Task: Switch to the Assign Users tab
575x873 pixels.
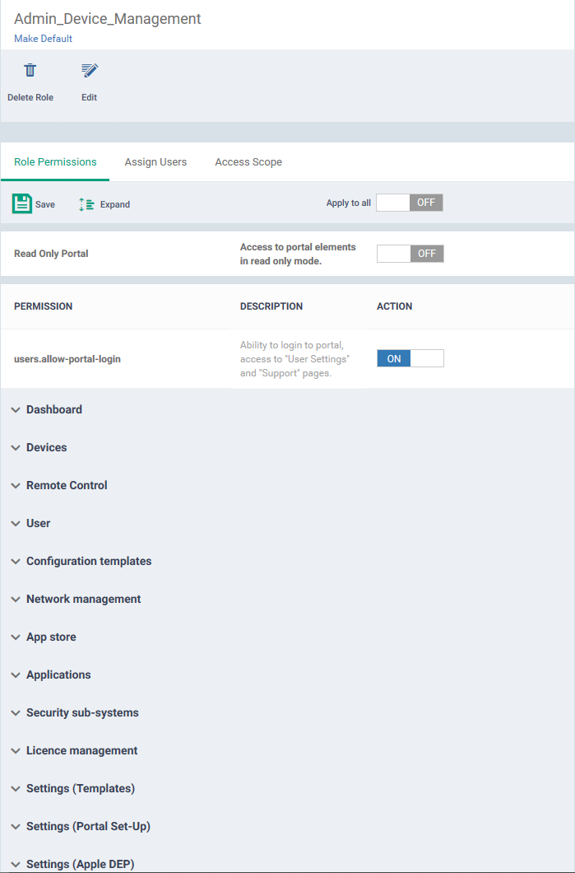Action: pyautogui.click(x=155, y=162)
